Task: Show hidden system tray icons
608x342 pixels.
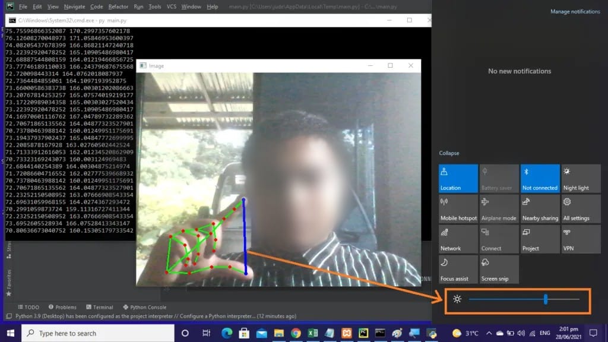Action: pos(489,333)
